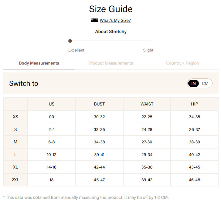Switch to the Product Measurements tab
221x204 pixels.
coord(111,63)
